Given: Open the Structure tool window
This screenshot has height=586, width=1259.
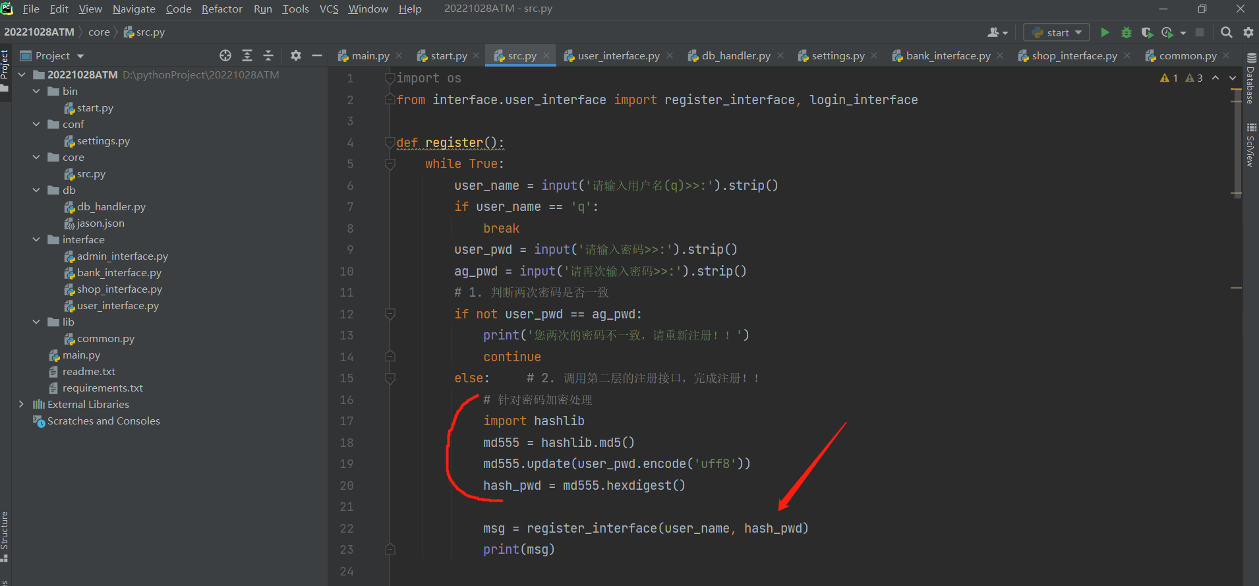Looking at the screenshot, I should coord(5,537).
